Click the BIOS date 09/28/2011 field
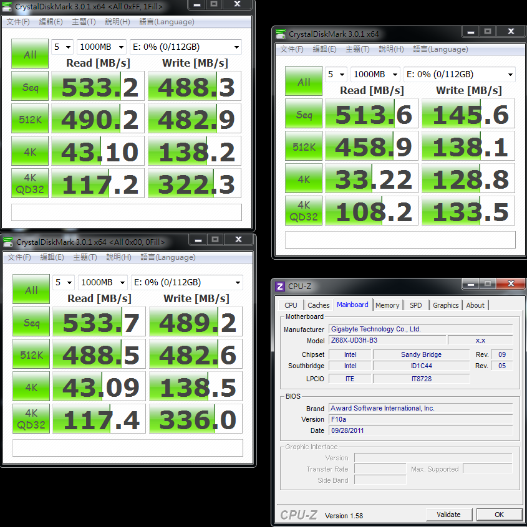 420,430
